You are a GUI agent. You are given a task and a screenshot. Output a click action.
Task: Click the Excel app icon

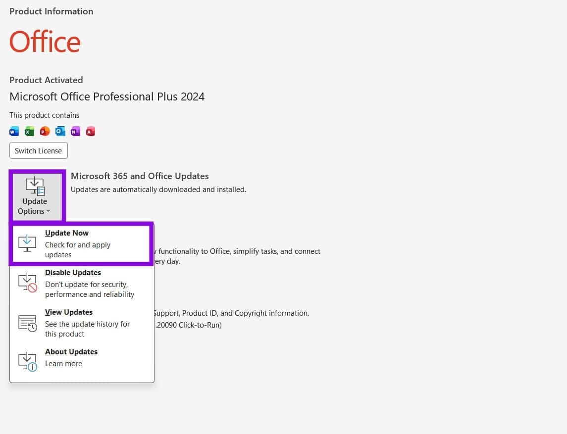pos(29,131)
